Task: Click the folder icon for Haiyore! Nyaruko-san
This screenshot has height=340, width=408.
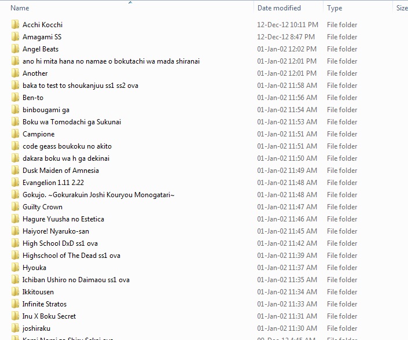Action: (x=16, y=231)
